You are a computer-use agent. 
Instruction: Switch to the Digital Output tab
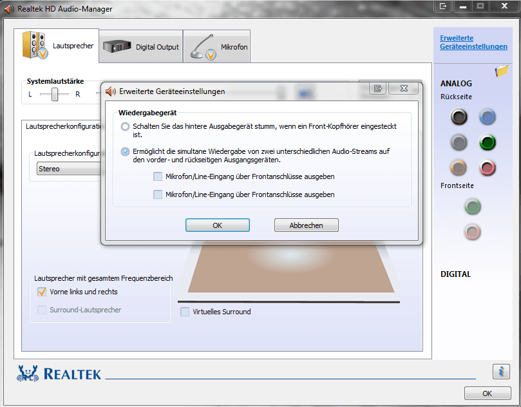coord(141,46)
